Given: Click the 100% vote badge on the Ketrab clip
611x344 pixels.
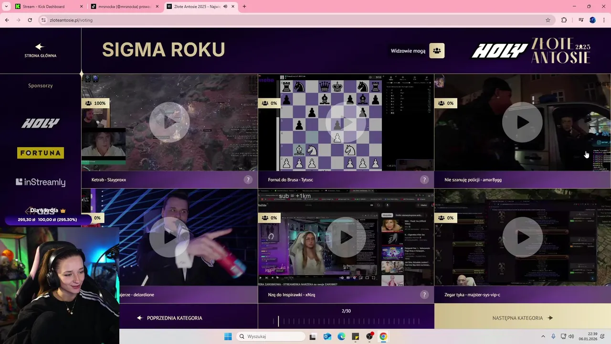Looking at the screenshot, I should coord(95,103).
